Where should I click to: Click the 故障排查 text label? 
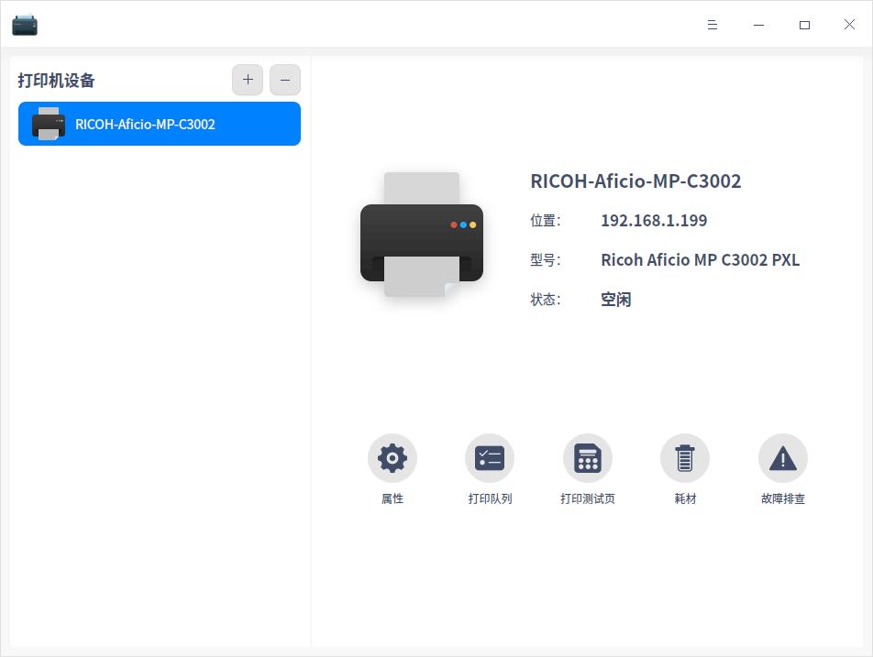click(782, 498)
